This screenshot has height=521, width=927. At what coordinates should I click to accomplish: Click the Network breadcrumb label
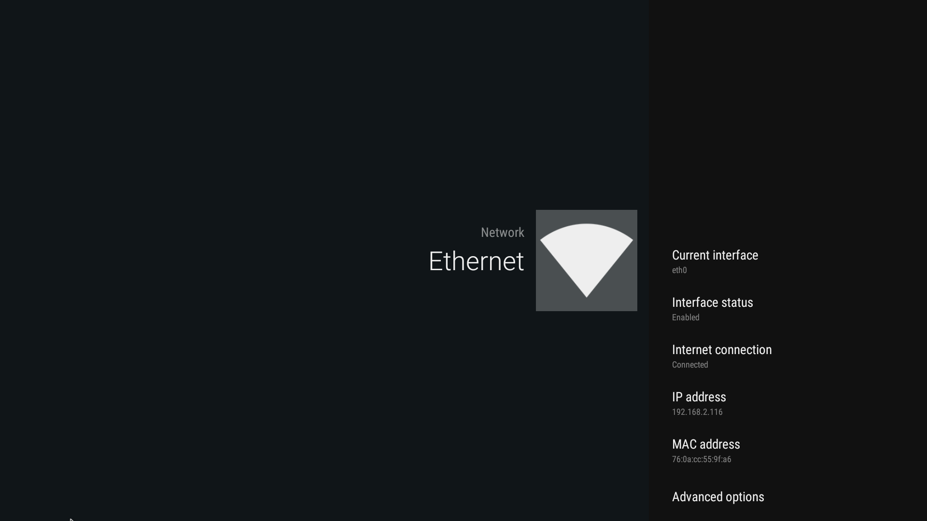coord(502,233)
